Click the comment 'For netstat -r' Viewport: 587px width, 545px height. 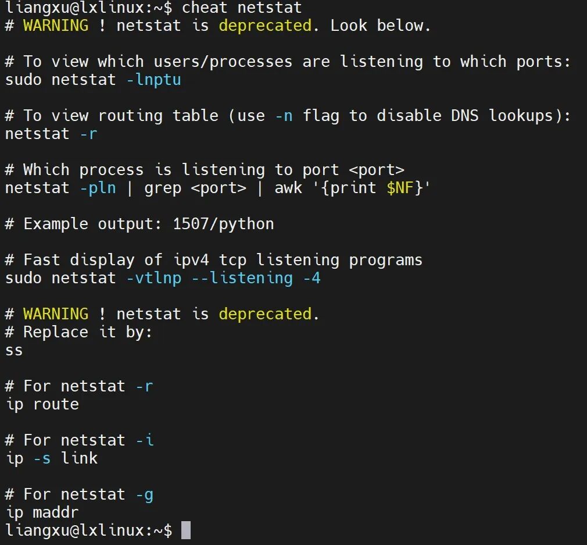point(79,386)
